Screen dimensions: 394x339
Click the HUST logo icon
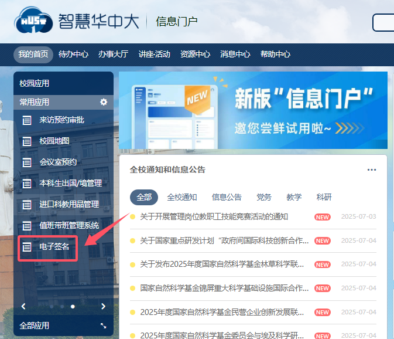click(x=33, y=21)
